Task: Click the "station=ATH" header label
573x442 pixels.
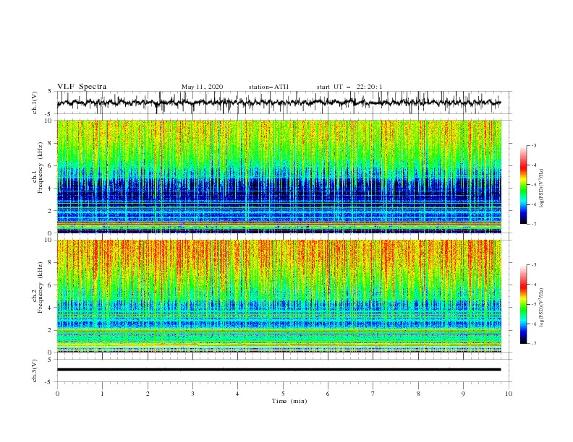Action: tap(268, 87)
